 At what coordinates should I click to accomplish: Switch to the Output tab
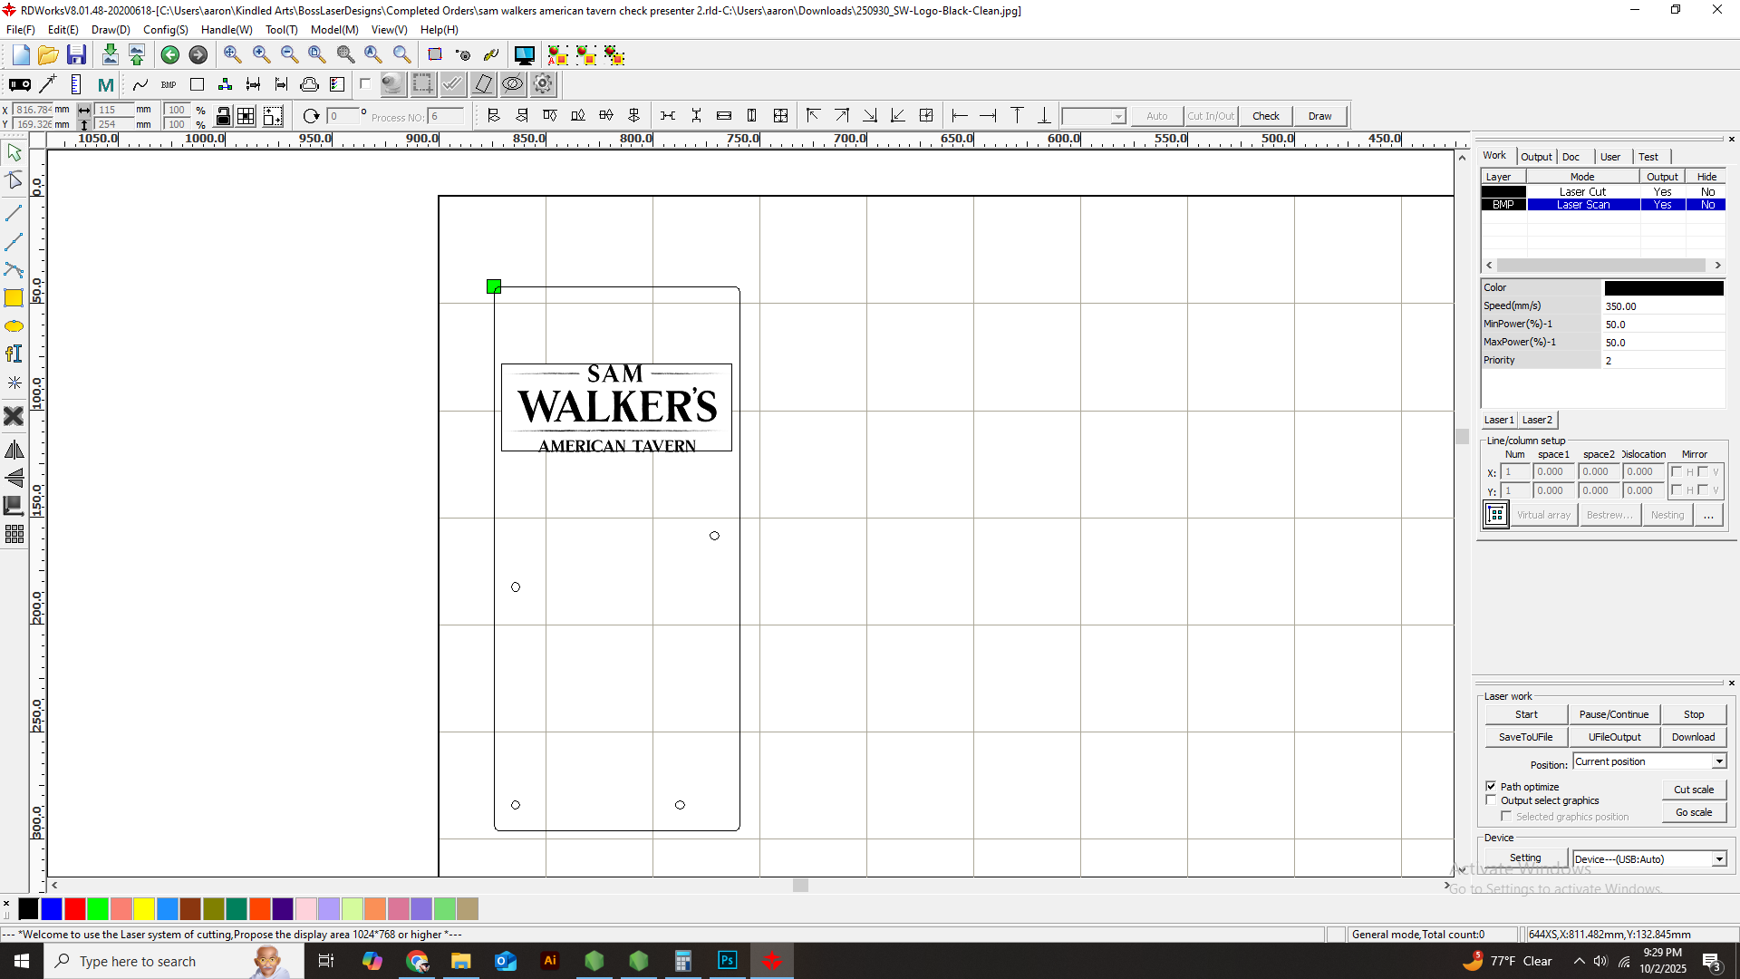[1536, 157]
